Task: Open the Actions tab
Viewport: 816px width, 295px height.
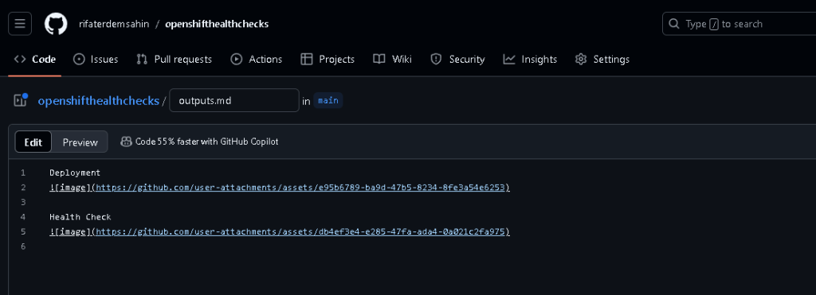Action: pos(257,59)
